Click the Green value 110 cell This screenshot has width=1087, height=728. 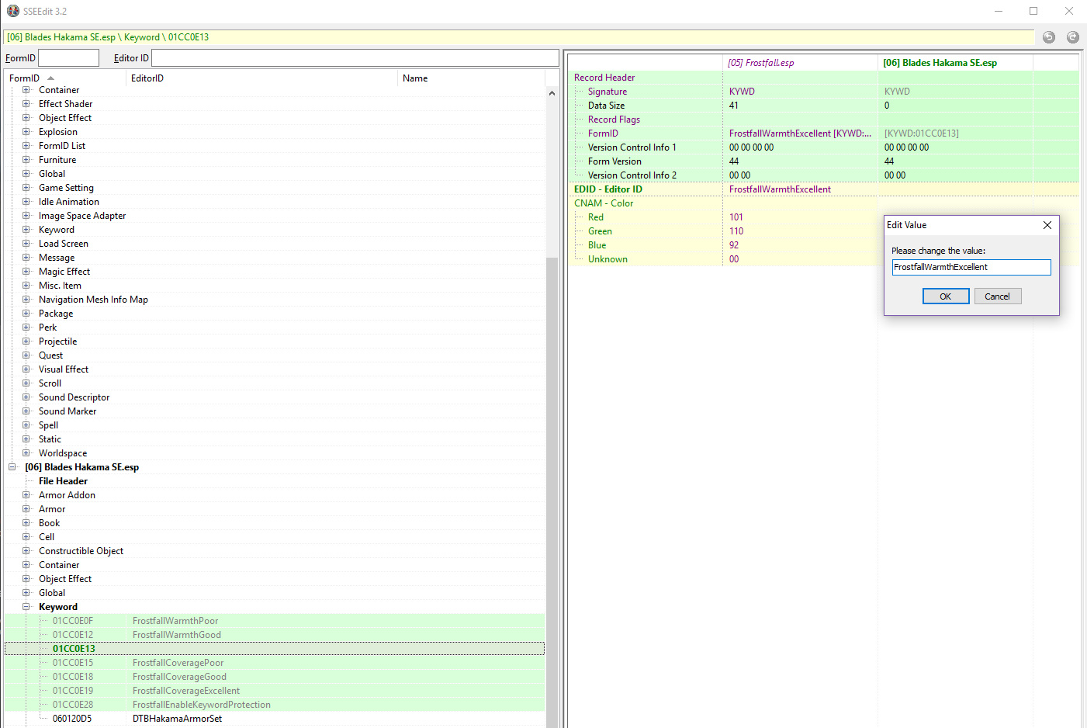(800, 231)
